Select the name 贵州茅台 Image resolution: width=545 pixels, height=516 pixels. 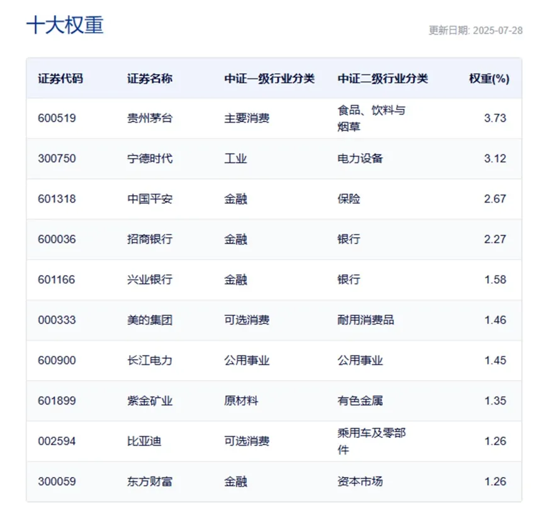150,118
